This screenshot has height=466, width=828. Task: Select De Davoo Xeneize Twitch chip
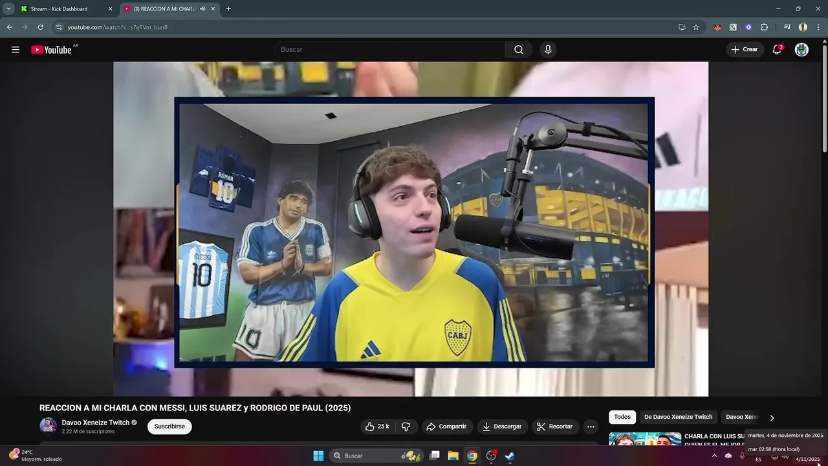click(x=678, y=417)
